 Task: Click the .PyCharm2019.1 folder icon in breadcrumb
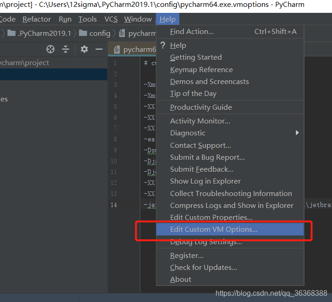click(11, 33)
